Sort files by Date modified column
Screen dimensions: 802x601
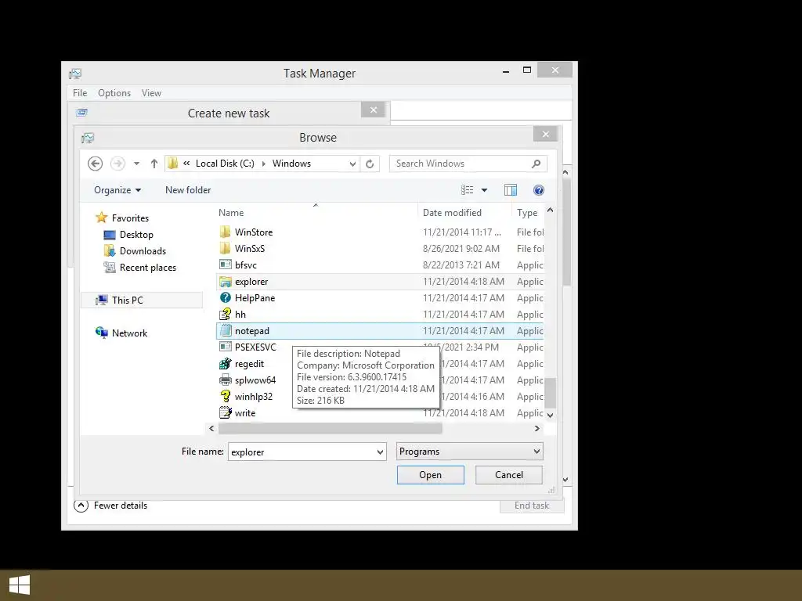[452, 213]
